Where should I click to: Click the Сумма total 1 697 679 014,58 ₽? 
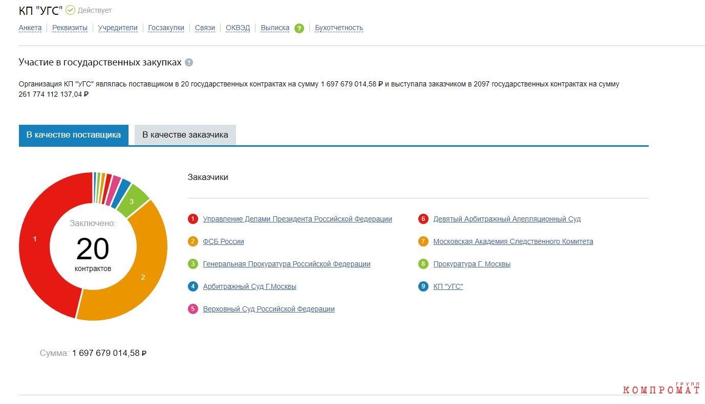click(x=93, y=353)
